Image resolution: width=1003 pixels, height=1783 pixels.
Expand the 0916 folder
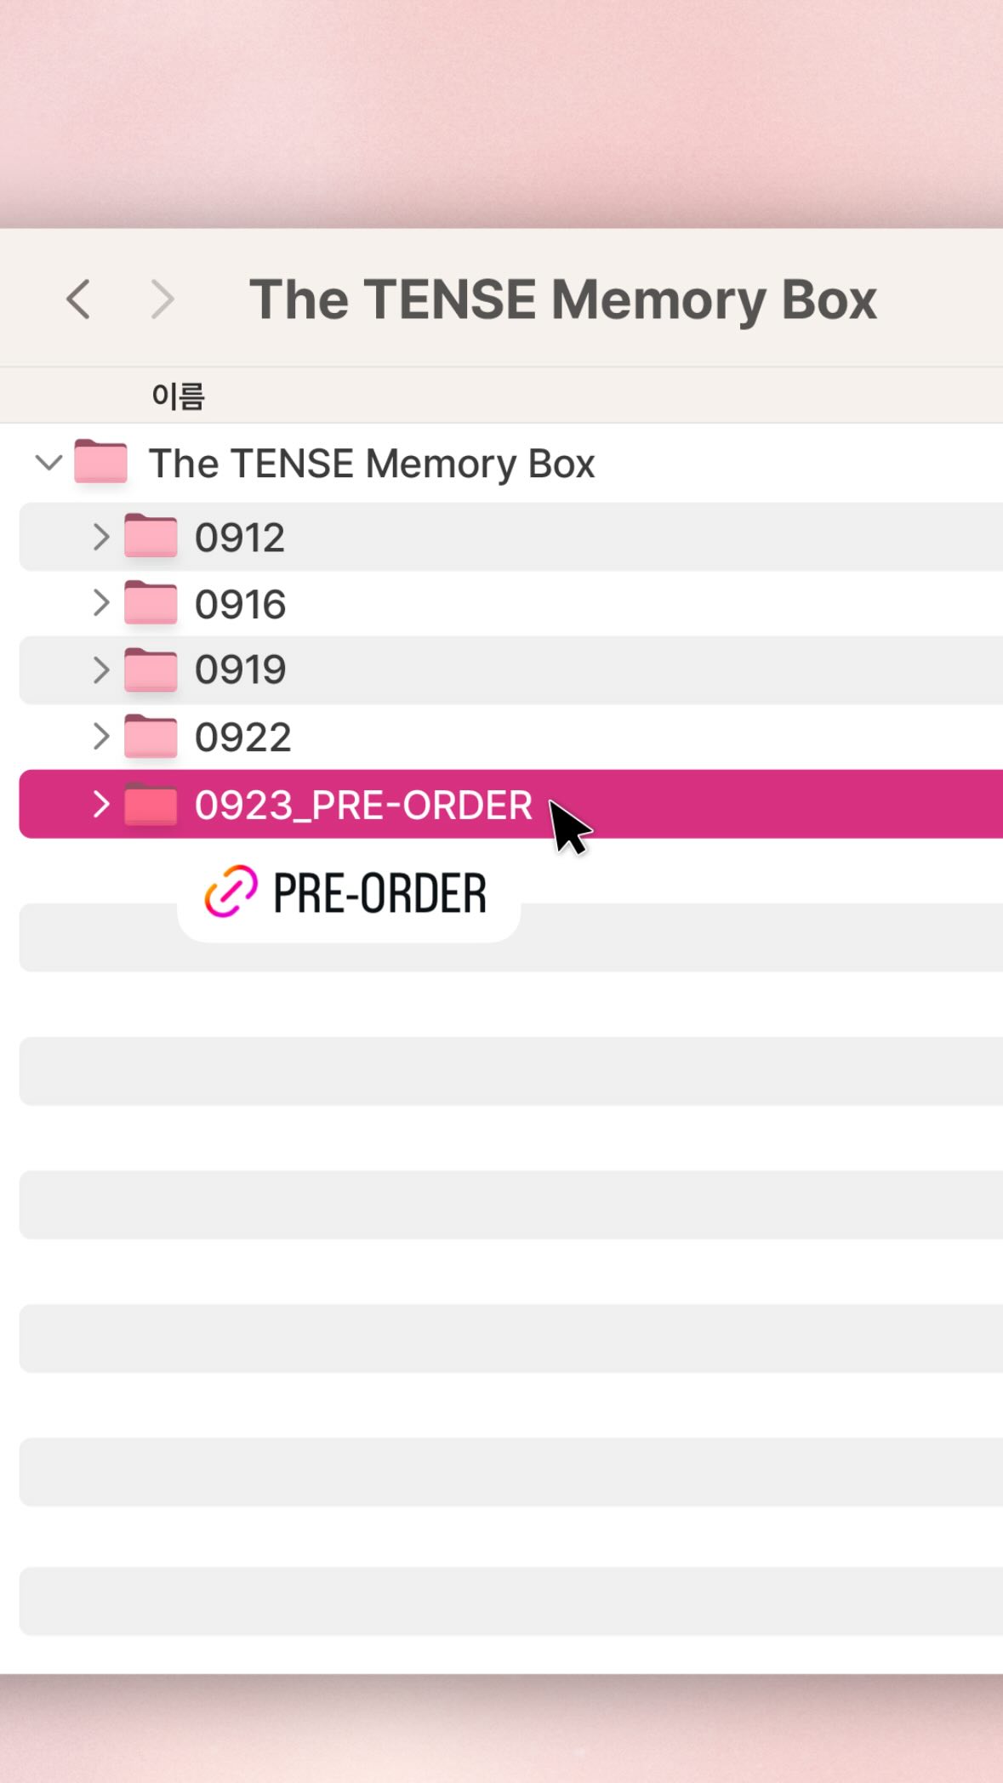101,603
